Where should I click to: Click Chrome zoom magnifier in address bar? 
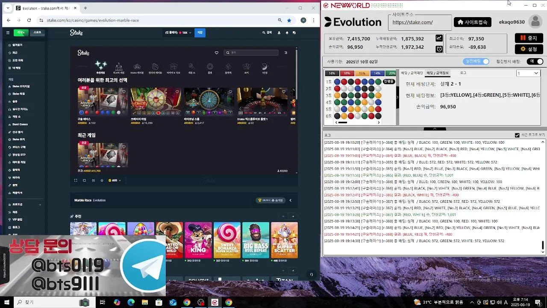click(x=280, y=20)
